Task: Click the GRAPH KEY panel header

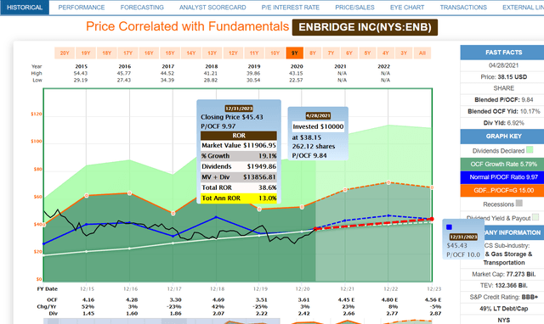Action: click(503, 136)
